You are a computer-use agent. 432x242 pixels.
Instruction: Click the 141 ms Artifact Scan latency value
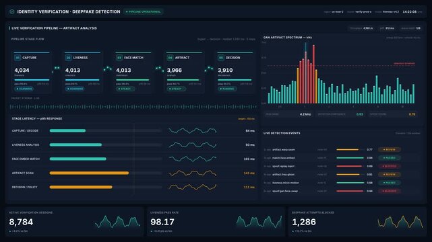coord(249,173)
